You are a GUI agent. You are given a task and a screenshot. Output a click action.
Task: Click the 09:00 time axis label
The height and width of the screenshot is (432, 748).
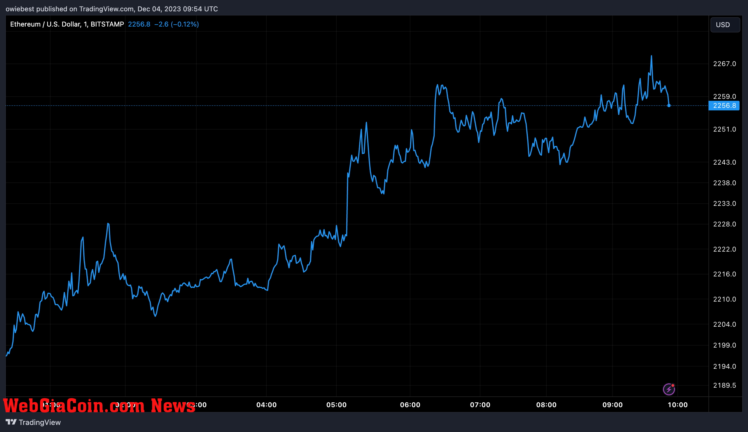point(613,405)
